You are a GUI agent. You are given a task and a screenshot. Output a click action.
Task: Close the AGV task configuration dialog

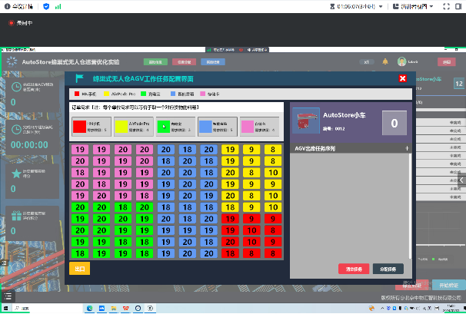tap(402, 78)
